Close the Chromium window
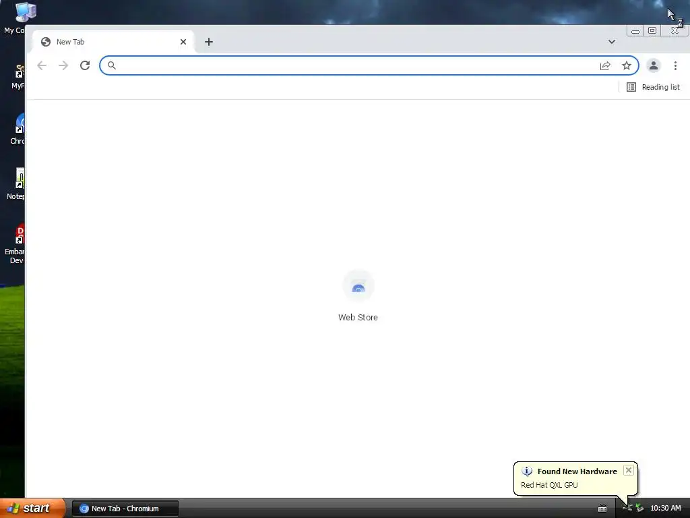 pos(675,31)
